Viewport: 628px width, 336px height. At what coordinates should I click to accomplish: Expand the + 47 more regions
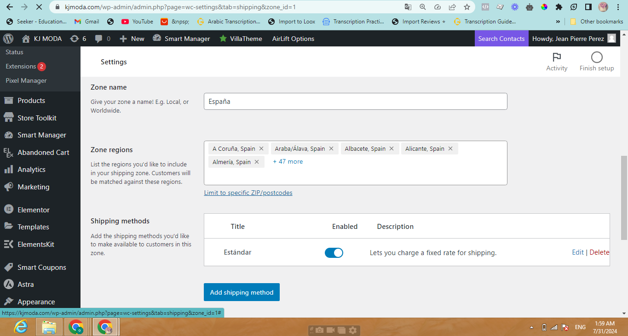coord(288,162)
